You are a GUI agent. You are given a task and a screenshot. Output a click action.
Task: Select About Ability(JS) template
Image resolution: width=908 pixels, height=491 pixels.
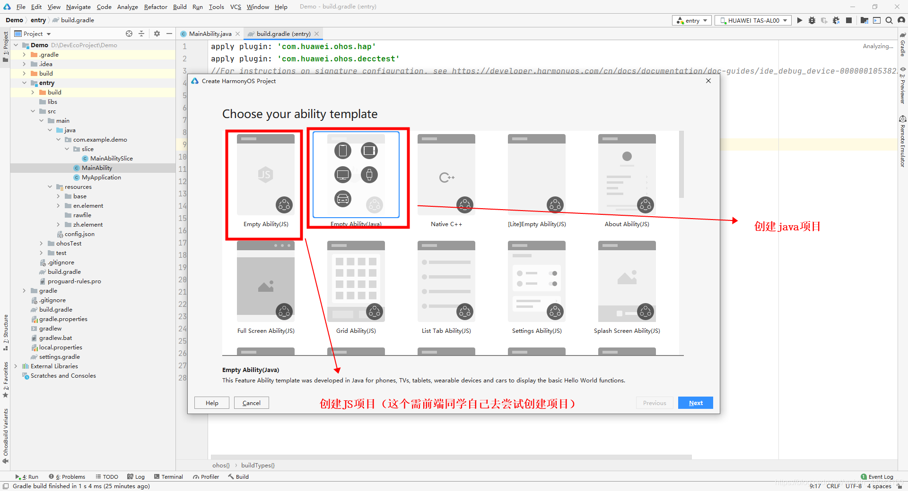click(627, 181)
